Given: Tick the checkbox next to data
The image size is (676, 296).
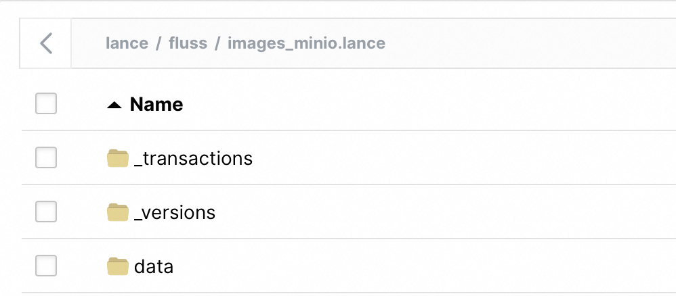Looking at the screenshot, I should tap(46, 266).
